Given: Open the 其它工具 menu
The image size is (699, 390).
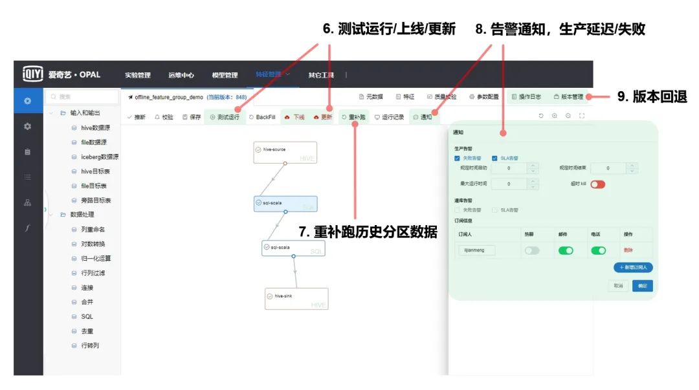Looking at the screenshot, I should pos(321,75).
